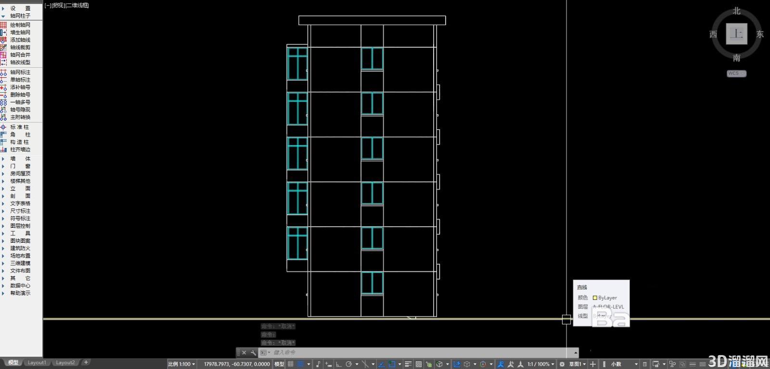Click the isolate objects status icon
The height and width of the screenshot is (369, 770).
click(x=672, y=364)
